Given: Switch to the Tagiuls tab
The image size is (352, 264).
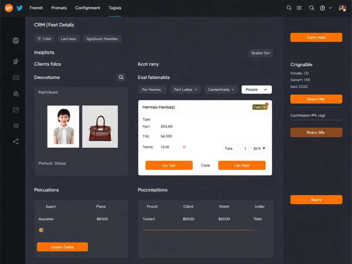Looking at the screenshot, I should pyautogui.click(x=115, y=8).
